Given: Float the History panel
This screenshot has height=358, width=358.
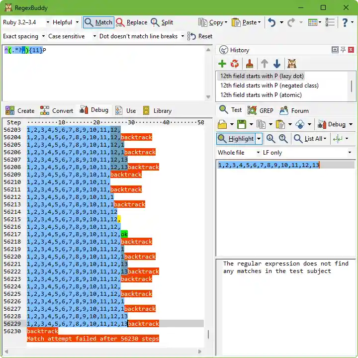Looking at the screenshot, I should (x=335, y=50).
